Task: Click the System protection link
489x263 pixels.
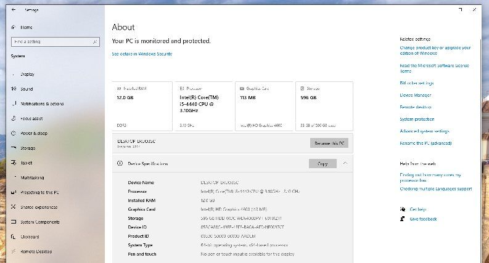Action: (417, 119)
